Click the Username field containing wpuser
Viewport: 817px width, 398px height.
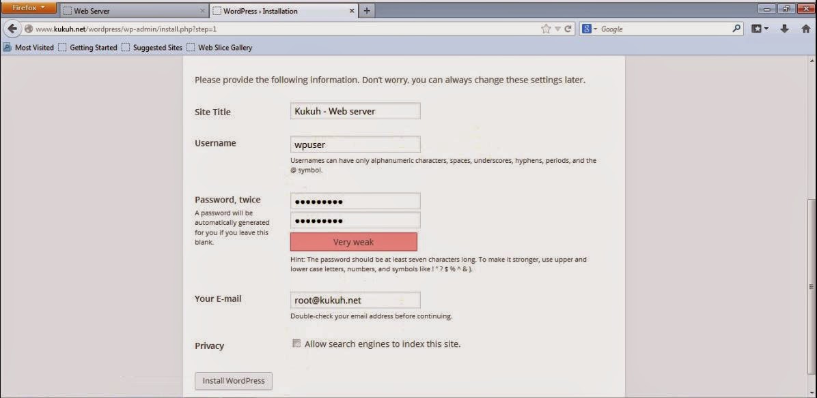click(x=355, y=144)
